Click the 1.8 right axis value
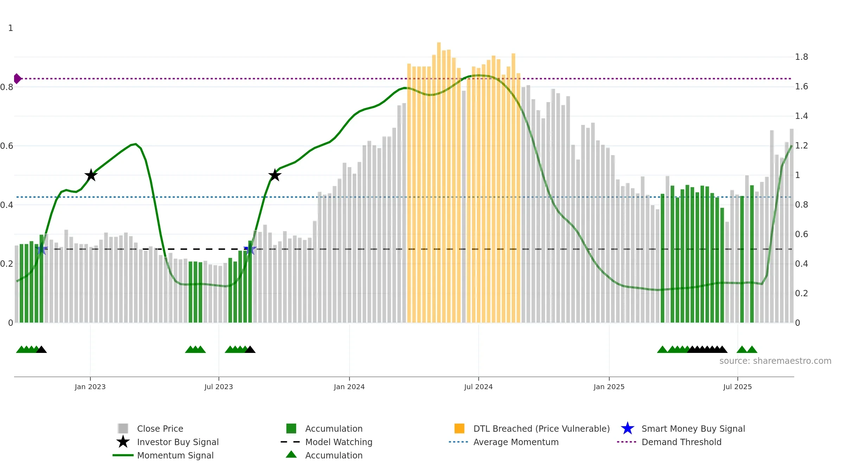844x475 pixels. [x=801, y=57]
